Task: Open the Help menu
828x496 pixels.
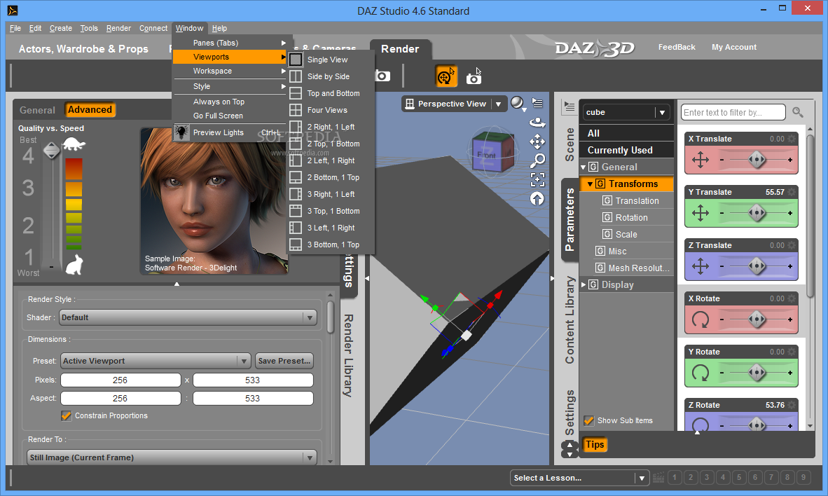Action: pos(219,29)
